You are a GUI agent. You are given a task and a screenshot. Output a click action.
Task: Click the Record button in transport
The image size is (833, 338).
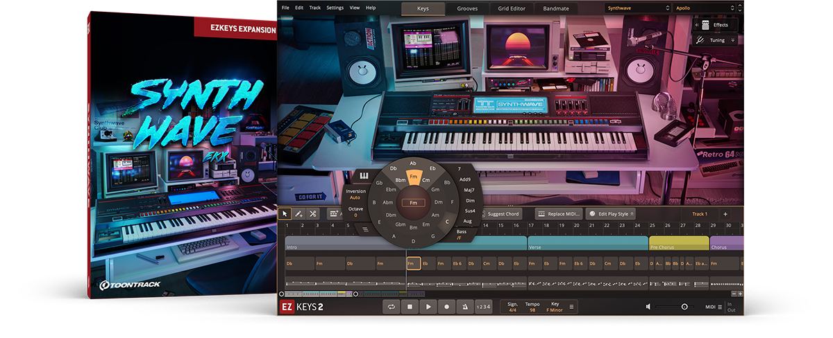pos(446,307)
